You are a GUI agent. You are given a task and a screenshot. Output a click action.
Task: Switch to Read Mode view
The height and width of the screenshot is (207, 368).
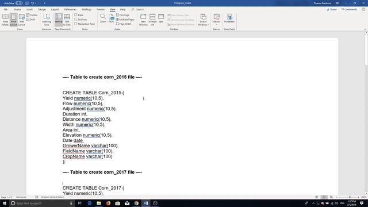click(5, 20)
